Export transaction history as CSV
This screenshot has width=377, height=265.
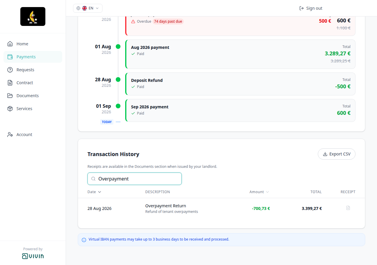337,154
